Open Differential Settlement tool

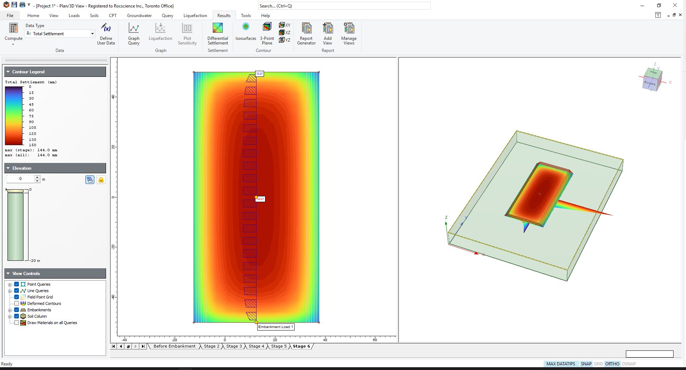[218, 34]
